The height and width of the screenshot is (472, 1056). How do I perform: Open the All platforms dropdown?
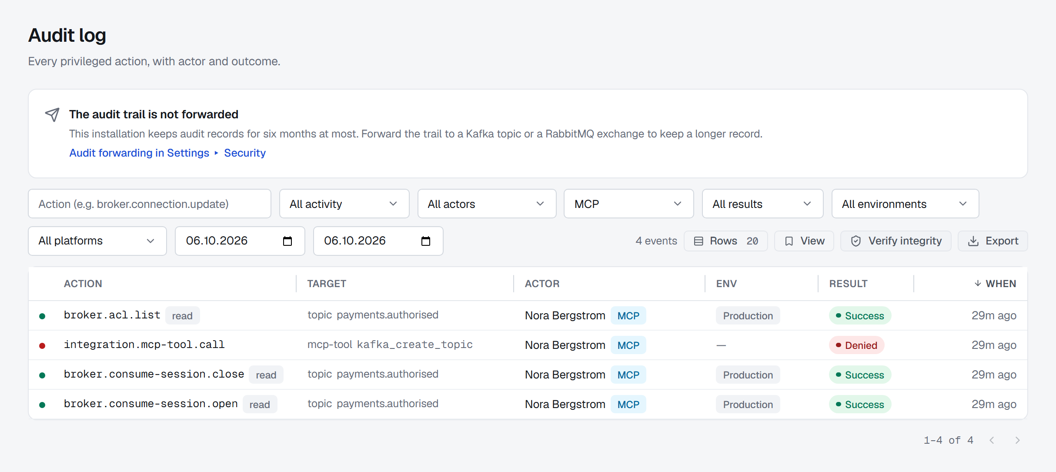pos(97,241)
